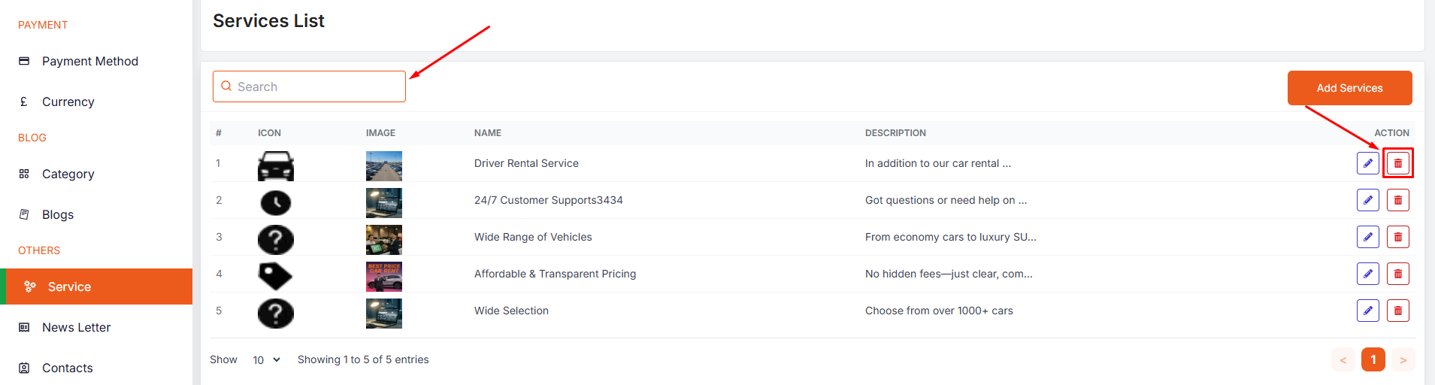Click the next page arrow
The width and height of the screenshot is (1435, 385).
(x=1403, y=359)
